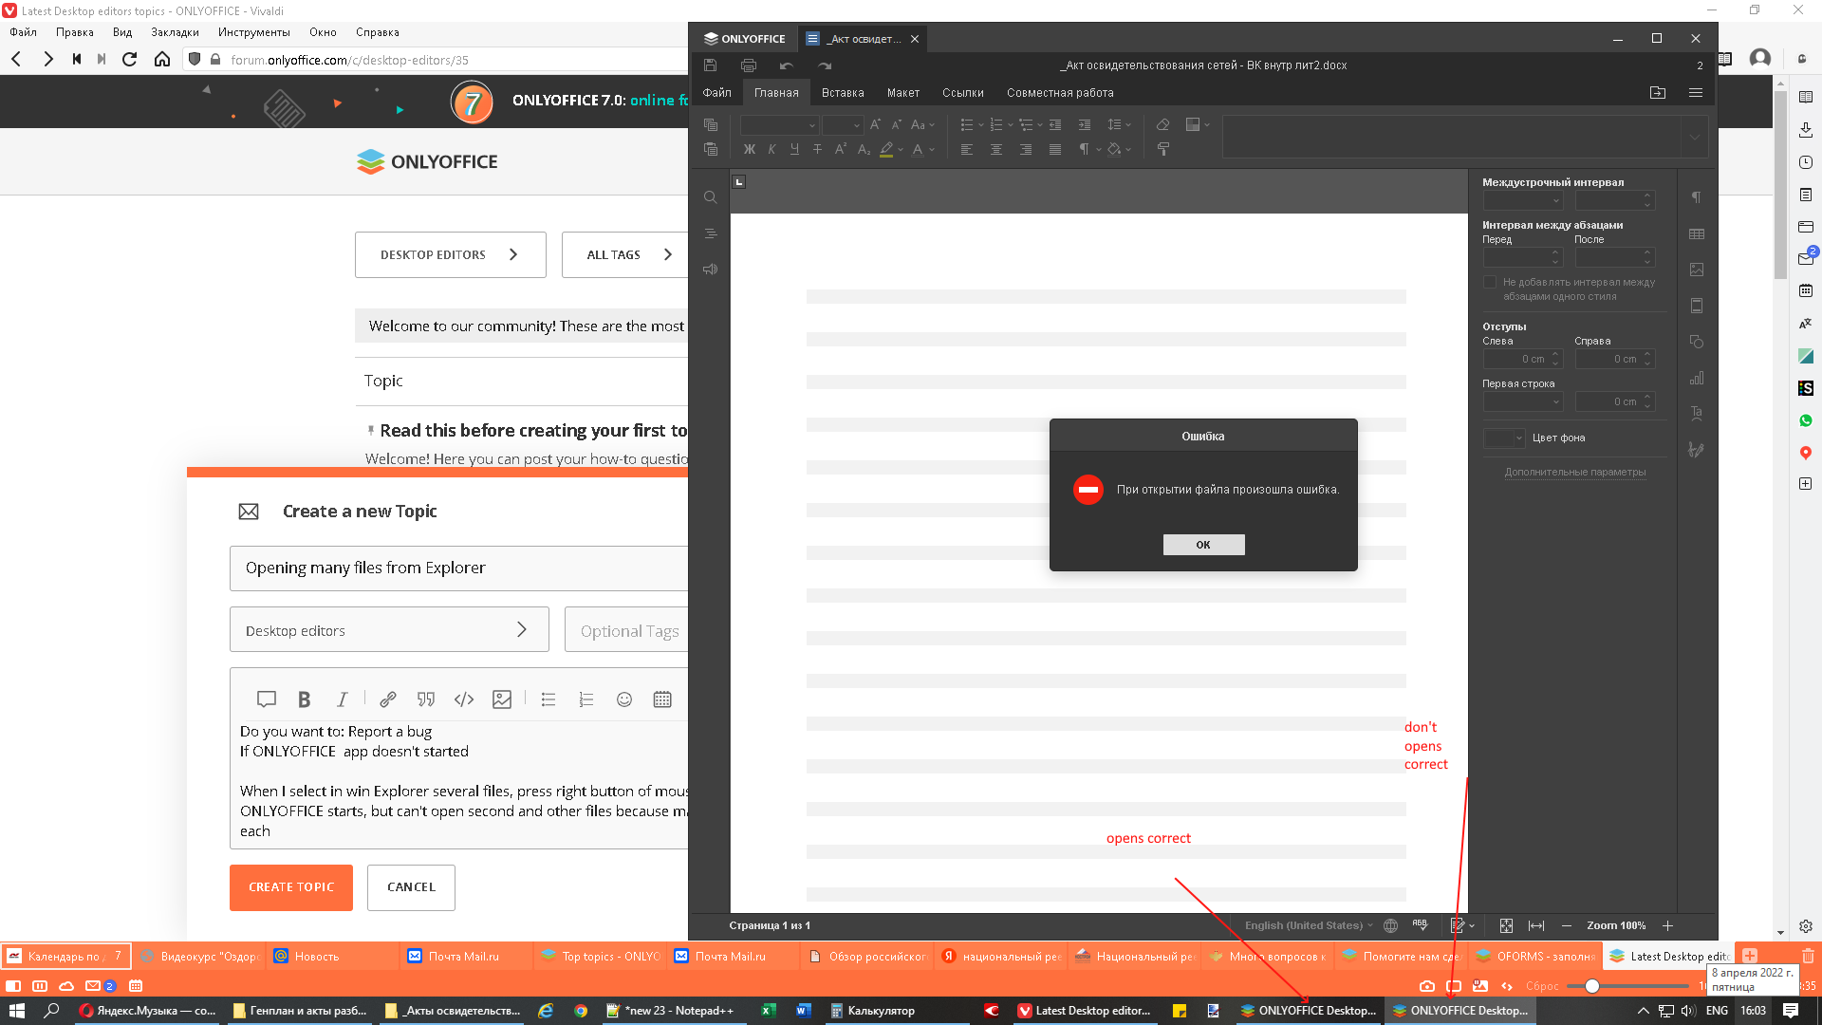This screenshot has width=1822, height=1025.
Task: Click the bulleted list icon
Action: pyautogui.click(x=548, y=699)
